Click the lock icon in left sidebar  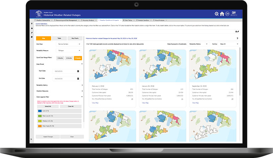coord(32,28)
